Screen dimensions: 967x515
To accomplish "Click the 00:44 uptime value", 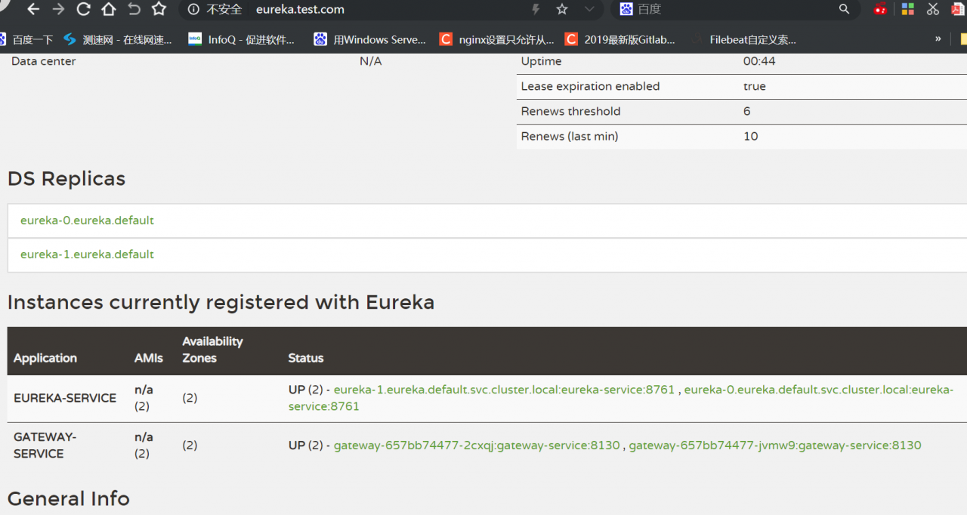I will pyautogui.click(x=759, y=61).
